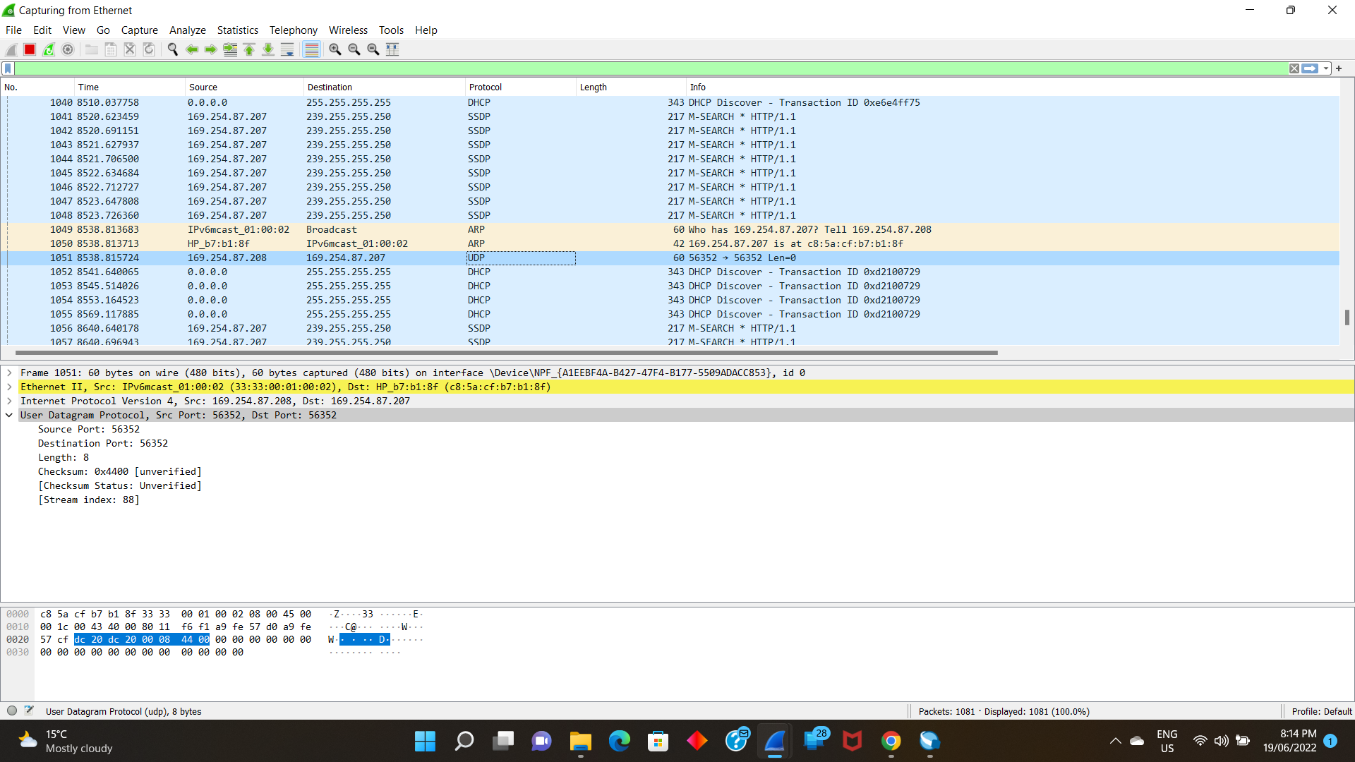Click the Destination column header
This screenshot has height=762, width=1355.
tap(384, 87)
